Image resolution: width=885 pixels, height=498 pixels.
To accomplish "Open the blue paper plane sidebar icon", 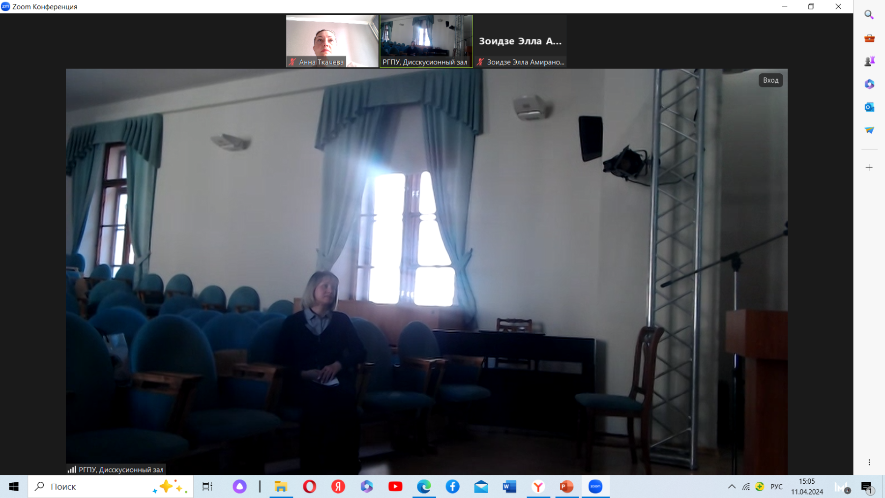I will click(x=869, y=130).
